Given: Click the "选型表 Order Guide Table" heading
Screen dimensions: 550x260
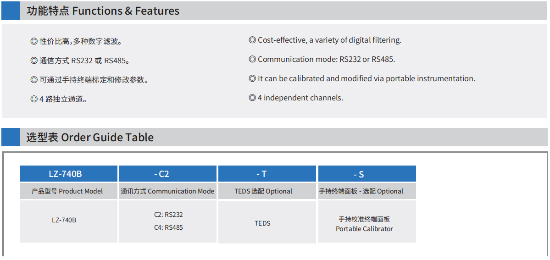Looking at the screenshot, I should (90, 138).
